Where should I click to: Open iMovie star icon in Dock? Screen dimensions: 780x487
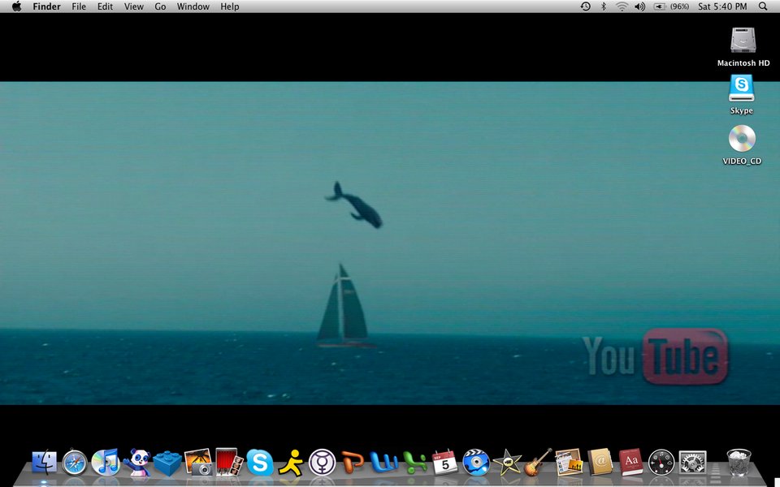click(507, 463)
